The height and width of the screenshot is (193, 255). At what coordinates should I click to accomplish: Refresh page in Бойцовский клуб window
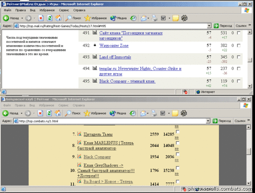pos(49,113)
